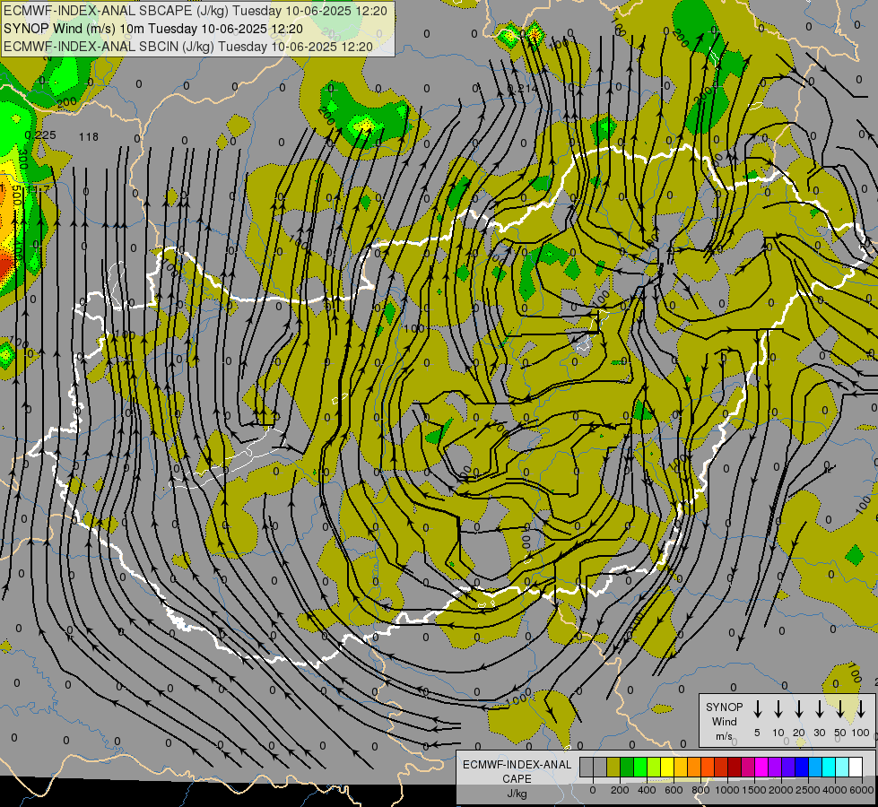Click the '500' contour label at left edge
Image resolution: width=878 pixels, height=807 pixels.
tap(17, 194)
